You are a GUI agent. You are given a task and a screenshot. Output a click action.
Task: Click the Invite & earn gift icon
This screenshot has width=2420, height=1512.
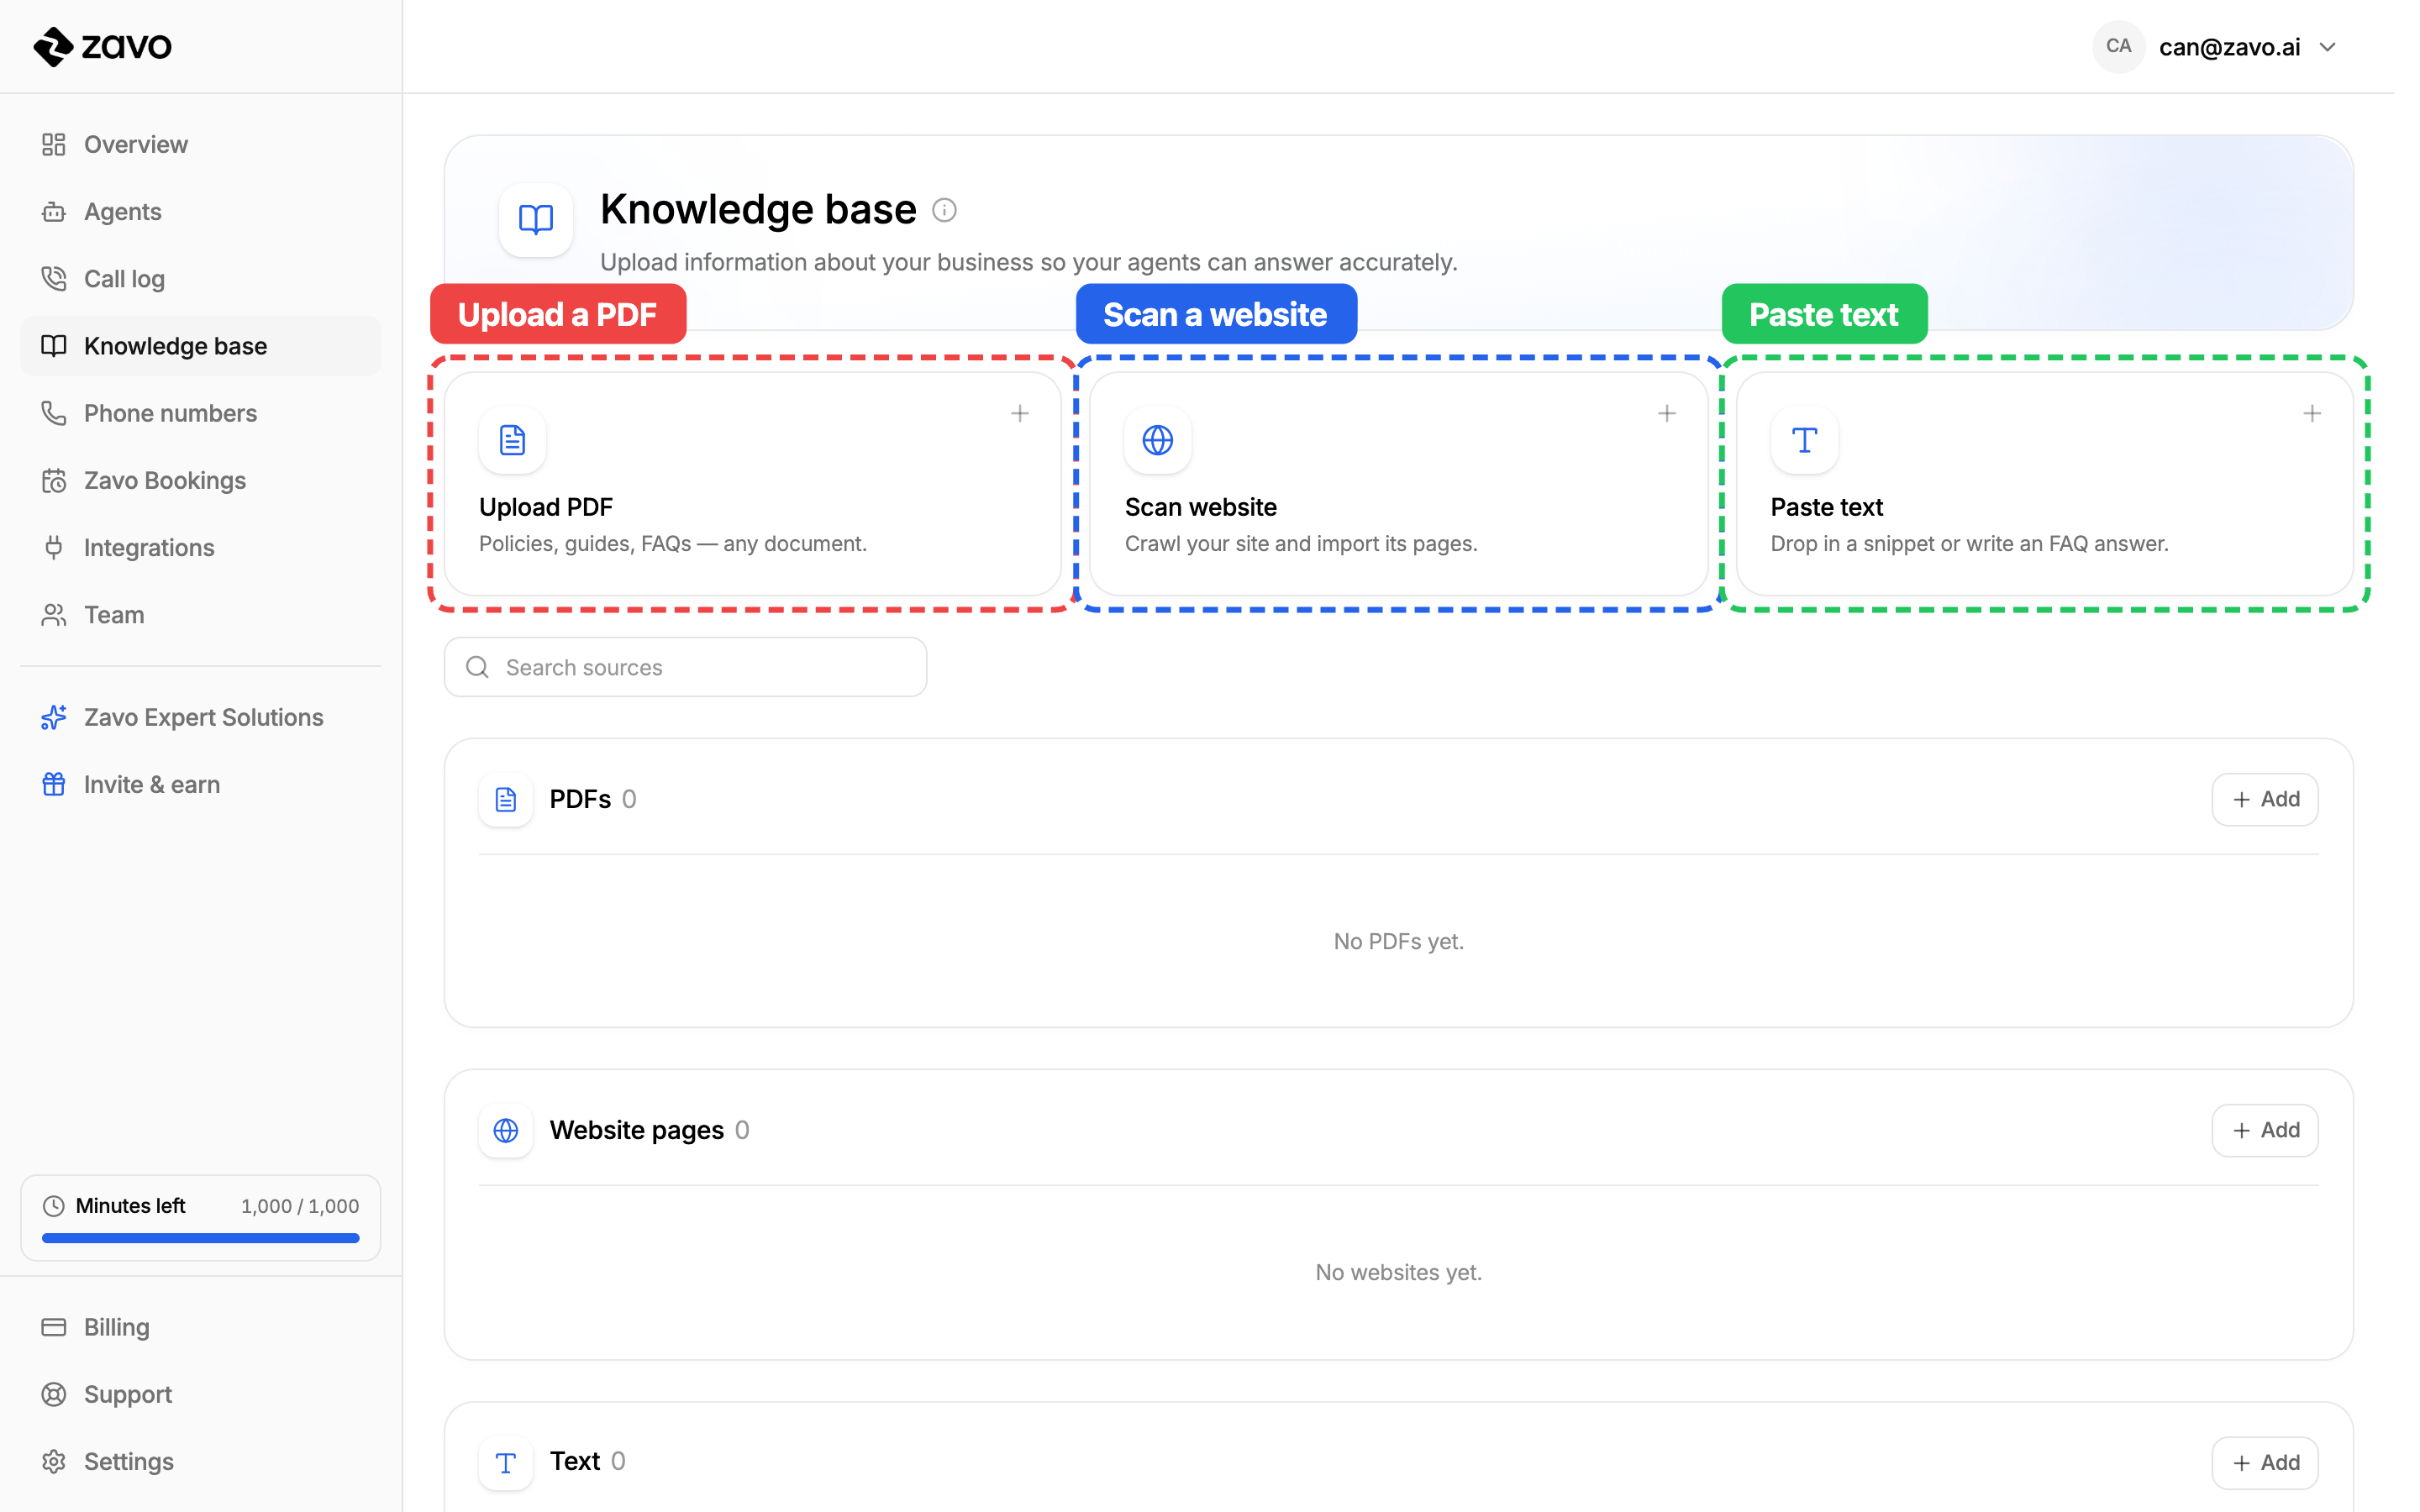click(54, 784)
